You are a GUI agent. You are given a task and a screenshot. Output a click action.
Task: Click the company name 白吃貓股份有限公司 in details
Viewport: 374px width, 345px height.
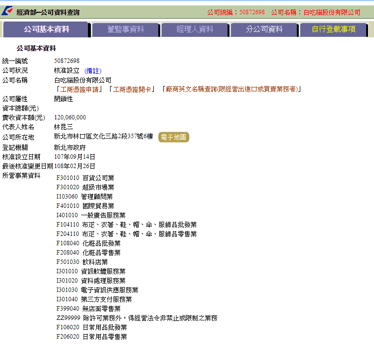coord(83,80)
